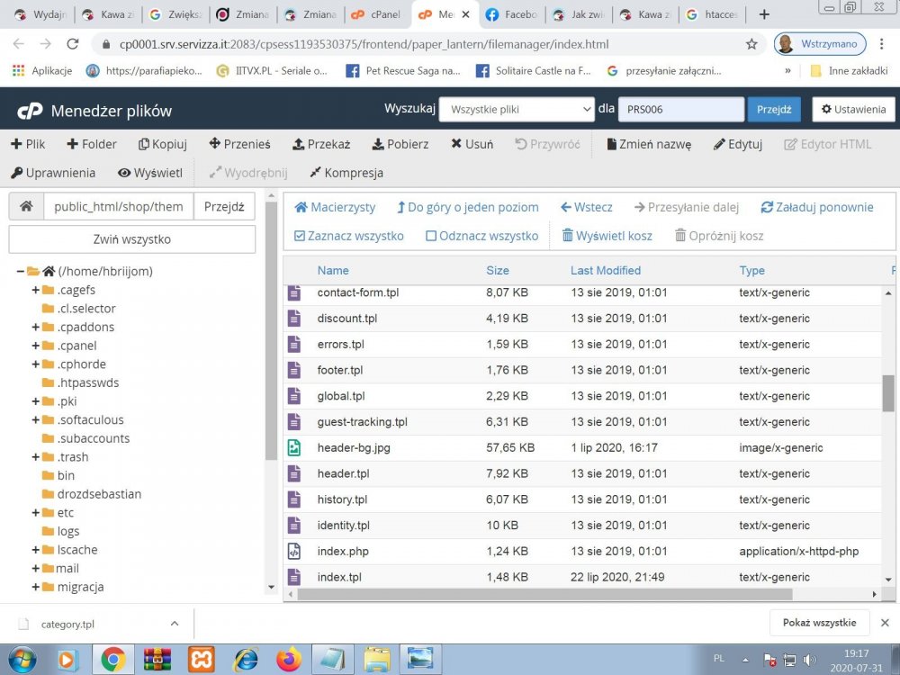This screenshot has width=900, height=675.
Task: Select the drozdsebastian folder in tree
Action: pyautogui.click(x=99, y=494)
